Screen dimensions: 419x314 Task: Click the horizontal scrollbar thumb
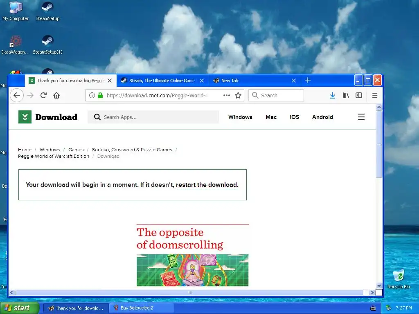(x=190, y=292)
